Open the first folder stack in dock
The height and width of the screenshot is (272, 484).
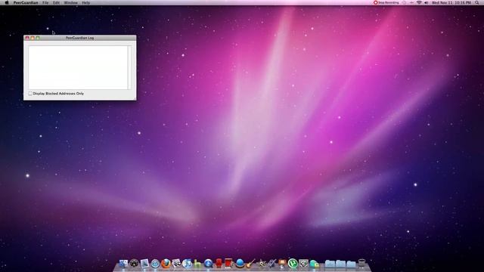pos(330,264)
